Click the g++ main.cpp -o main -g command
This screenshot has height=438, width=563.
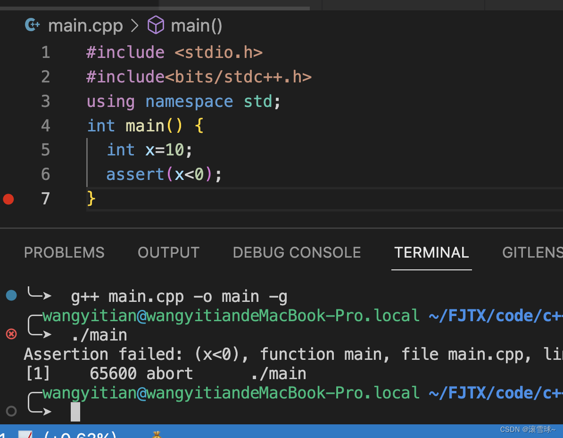(x=179, y=297)
